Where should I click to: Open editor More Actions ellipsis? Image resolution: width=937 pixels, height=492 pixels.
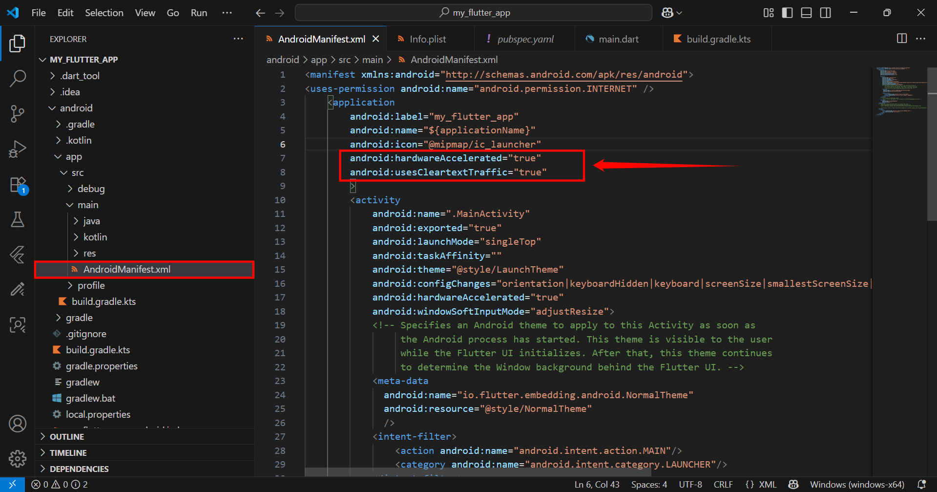point(921,39)
